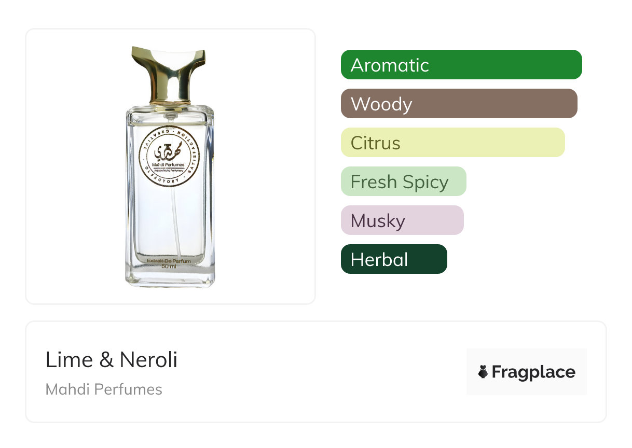The width and height of the screenshot is (632, 448).
Task: Click the thick glass base of the bottle
Action: point(170,278)
